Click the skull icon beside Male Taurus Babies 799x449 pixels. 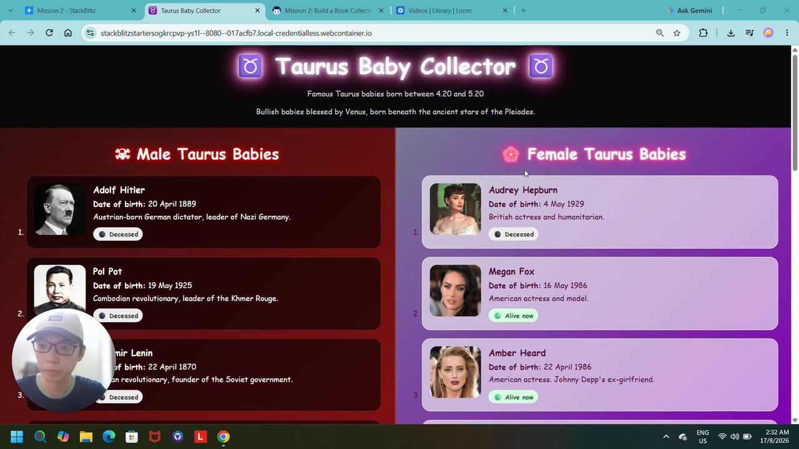pyautogui.click(x=122, y=154)
